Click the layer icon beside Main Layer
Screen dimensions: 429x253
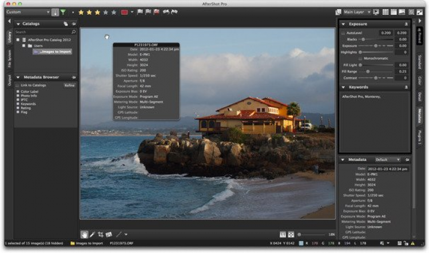pos(339,12)
